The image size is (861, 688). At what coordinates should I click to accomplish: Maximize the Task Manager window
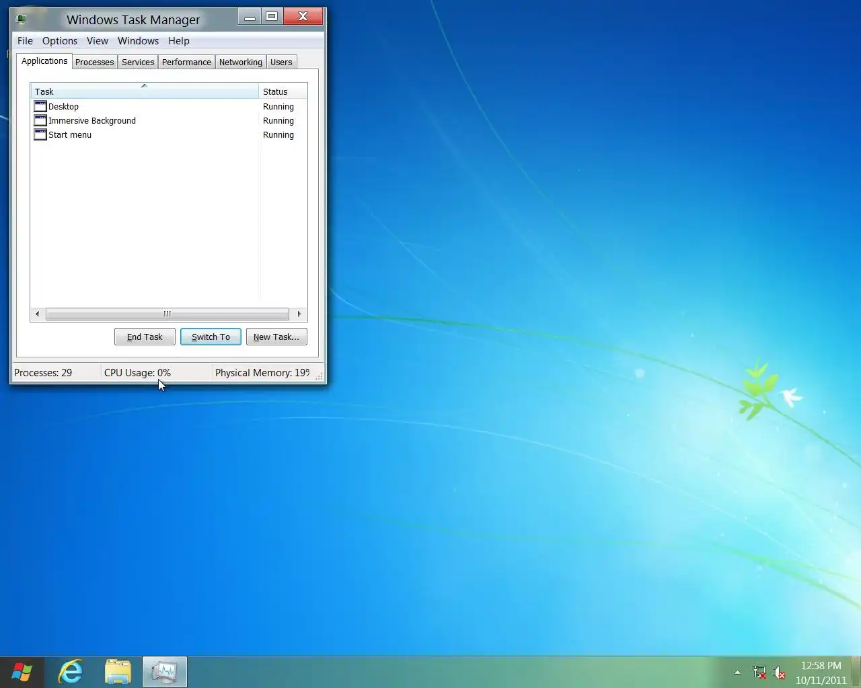coord(272,17)
